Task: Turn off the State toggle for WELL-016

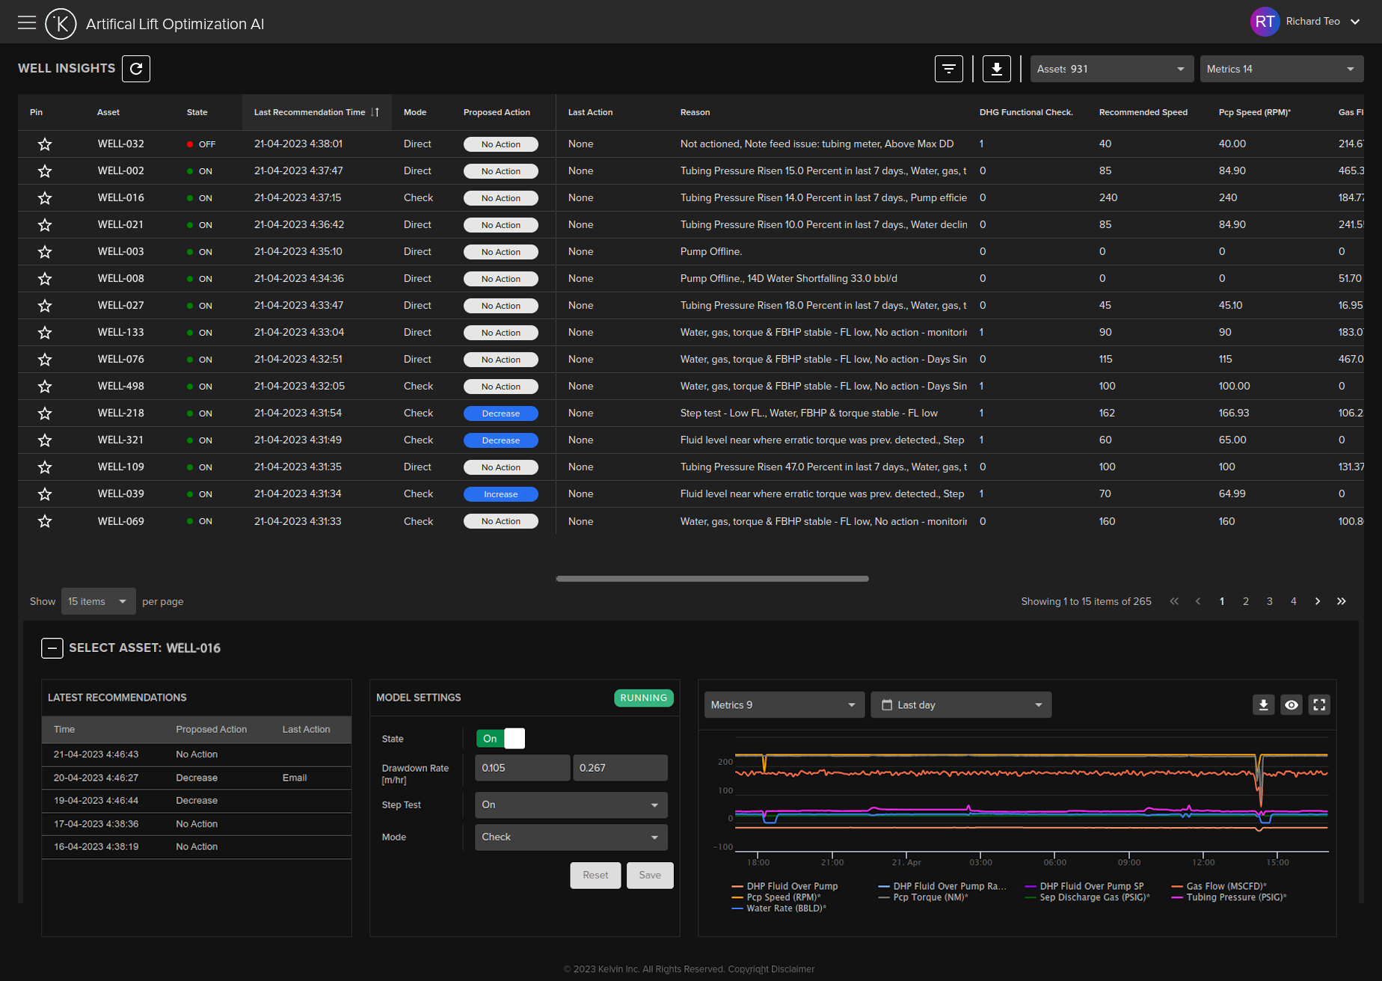Action: click(500, 738)
